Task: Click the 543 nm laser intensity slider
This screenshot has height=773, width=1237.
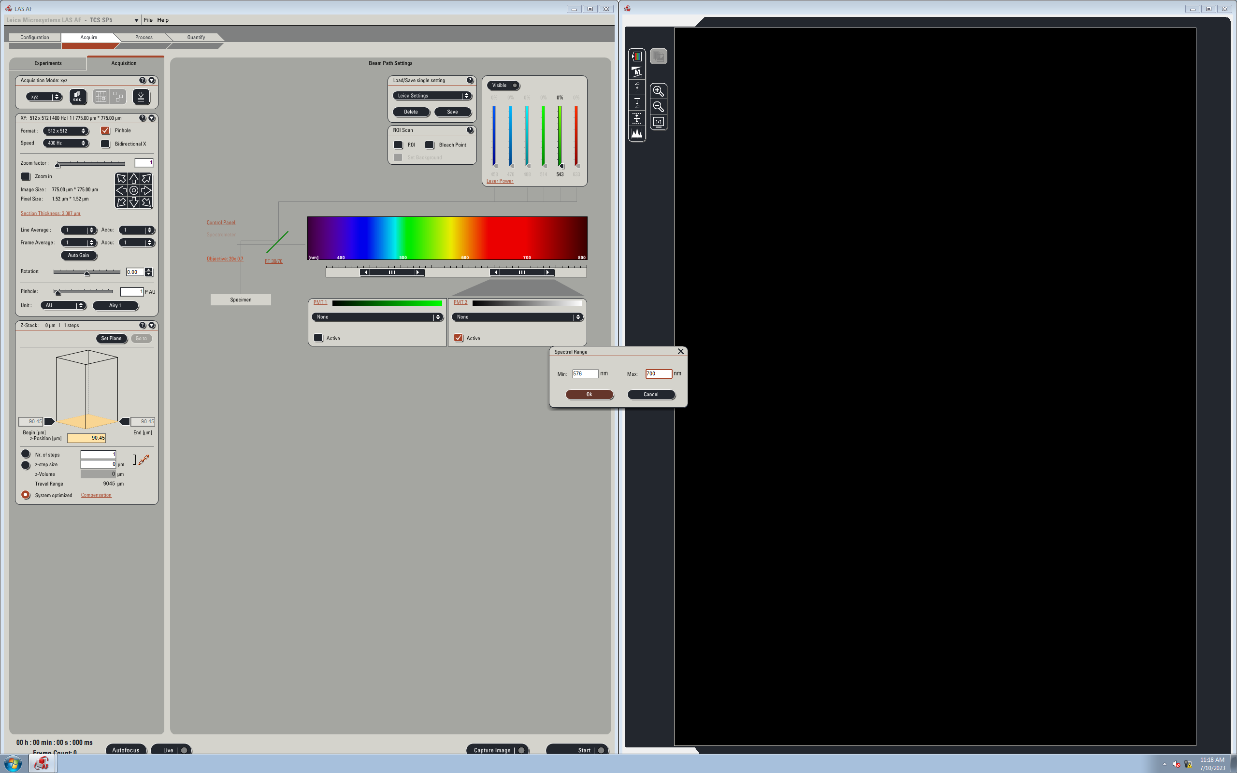Action: point(560,135)
